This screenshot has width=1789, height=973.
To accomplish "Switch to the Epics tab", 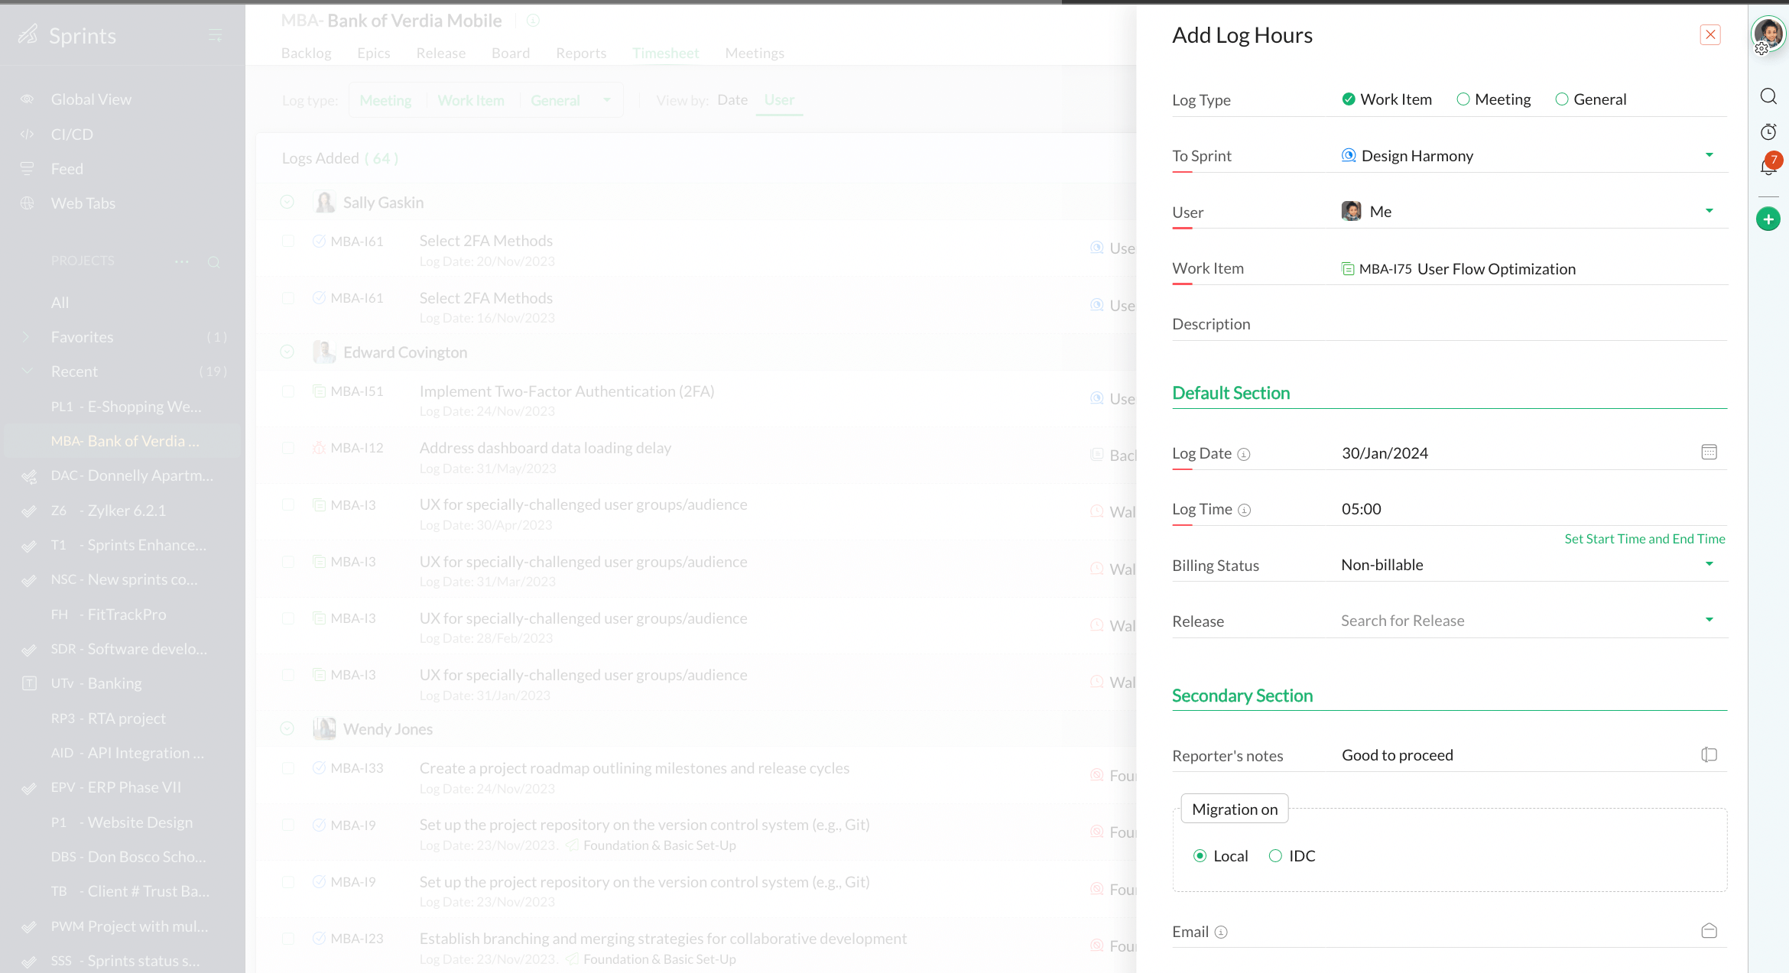I will click(374, 54).
